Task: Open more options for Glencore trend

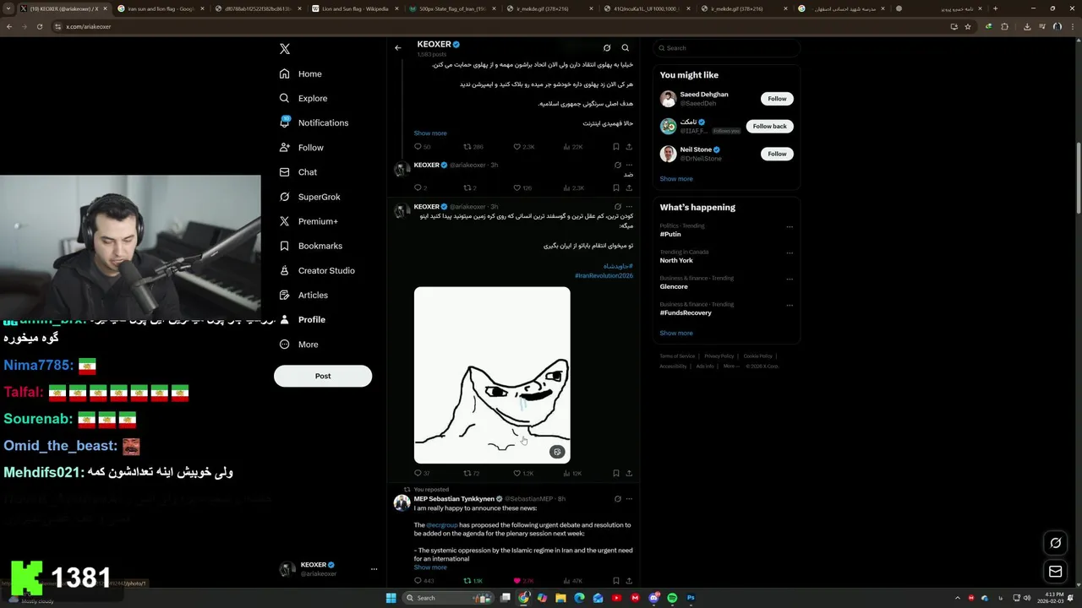Action: coord(790,279)
